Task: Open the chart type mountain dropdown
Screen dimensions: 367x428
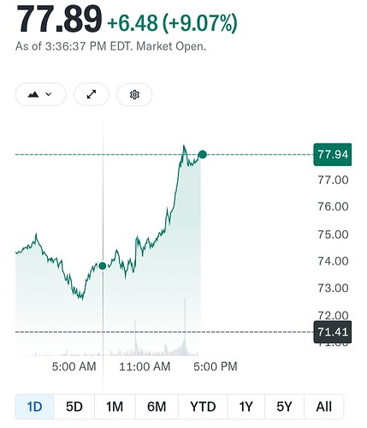Action: coord(41,94)
